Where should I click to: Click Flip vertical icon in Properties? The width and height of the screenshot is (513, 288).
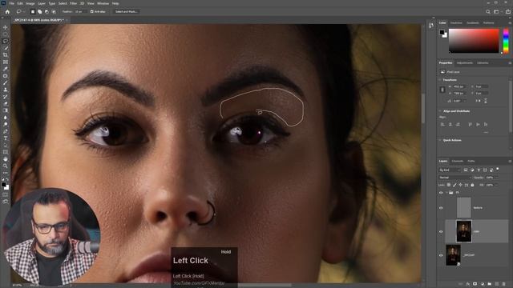click(486, 101)
